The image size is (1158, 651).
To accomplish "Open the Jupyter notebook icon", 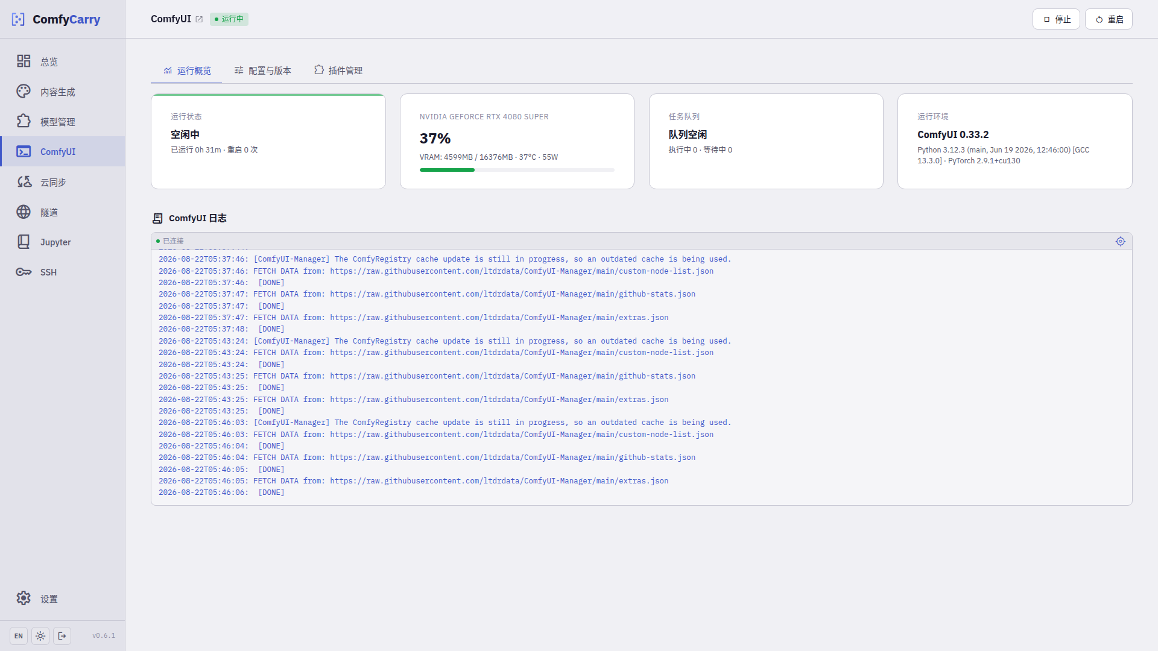I will point(24,242).
